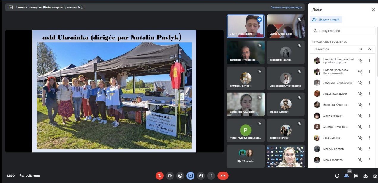Click the present screen button
The height and width of the screenshot is (183, 378).
[x=190, y=176]
